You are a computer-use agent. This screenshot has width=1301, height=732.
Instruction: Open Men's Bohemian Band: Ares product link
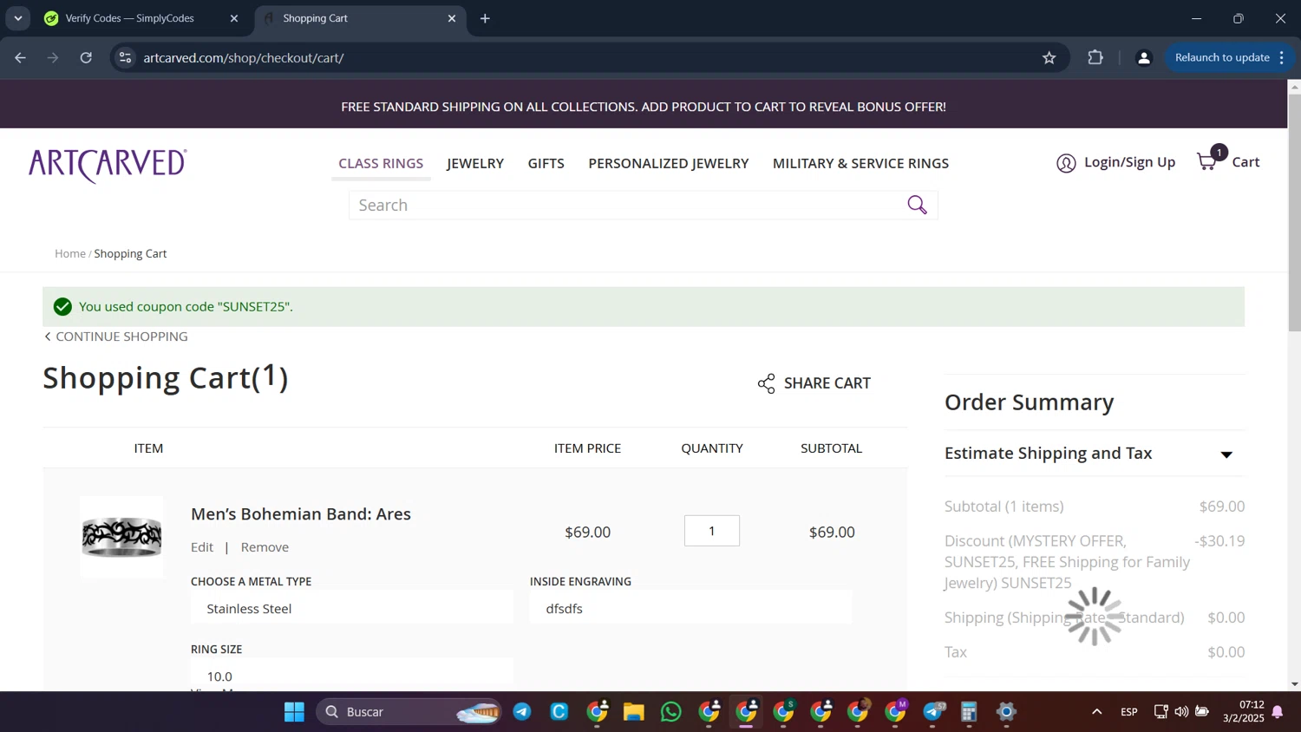[x=301, y=514]
